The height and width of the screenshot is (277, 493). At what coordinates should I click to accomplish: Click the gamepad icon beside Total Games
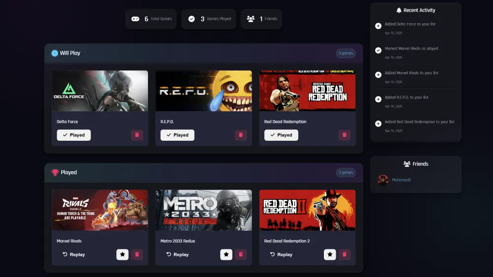coord(135,19)
